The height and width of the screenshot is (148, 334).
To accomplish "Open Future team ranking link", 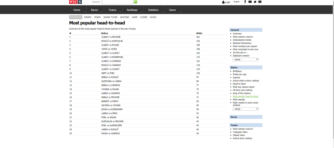I will (x=242, y=138).
